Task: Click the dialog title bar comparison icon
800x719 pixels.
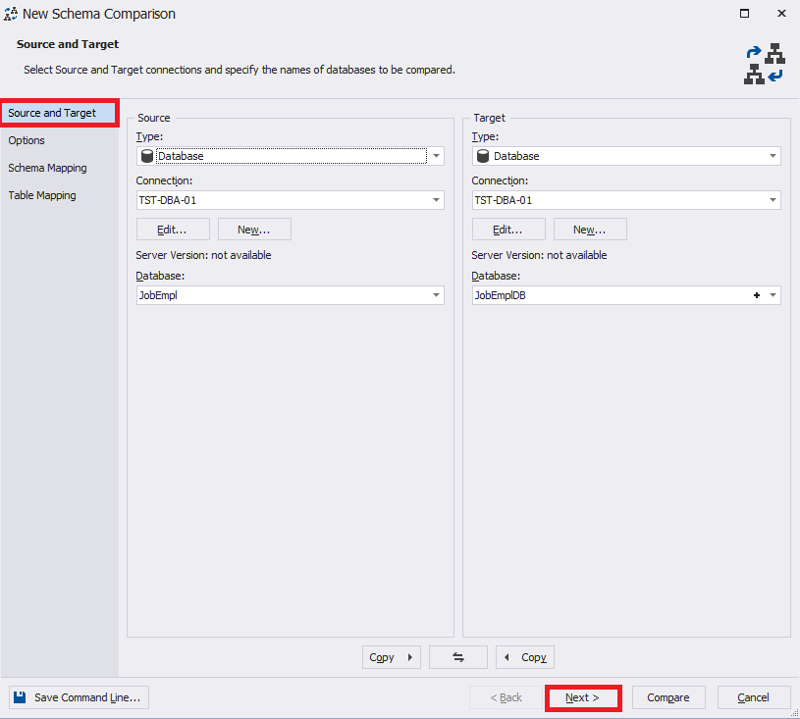Action: [12, 13]
